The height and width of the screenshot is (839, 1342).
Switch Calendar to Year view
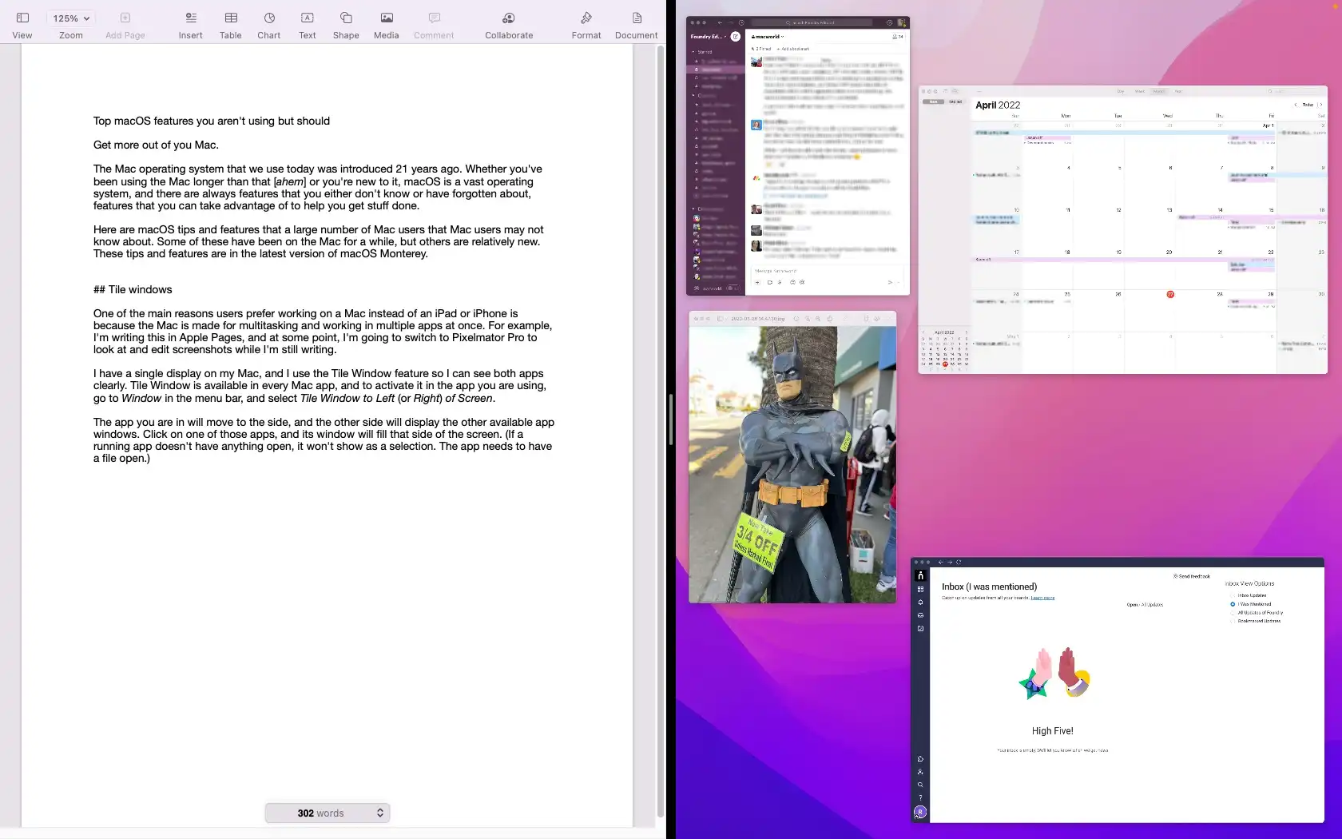(1178, 91)
